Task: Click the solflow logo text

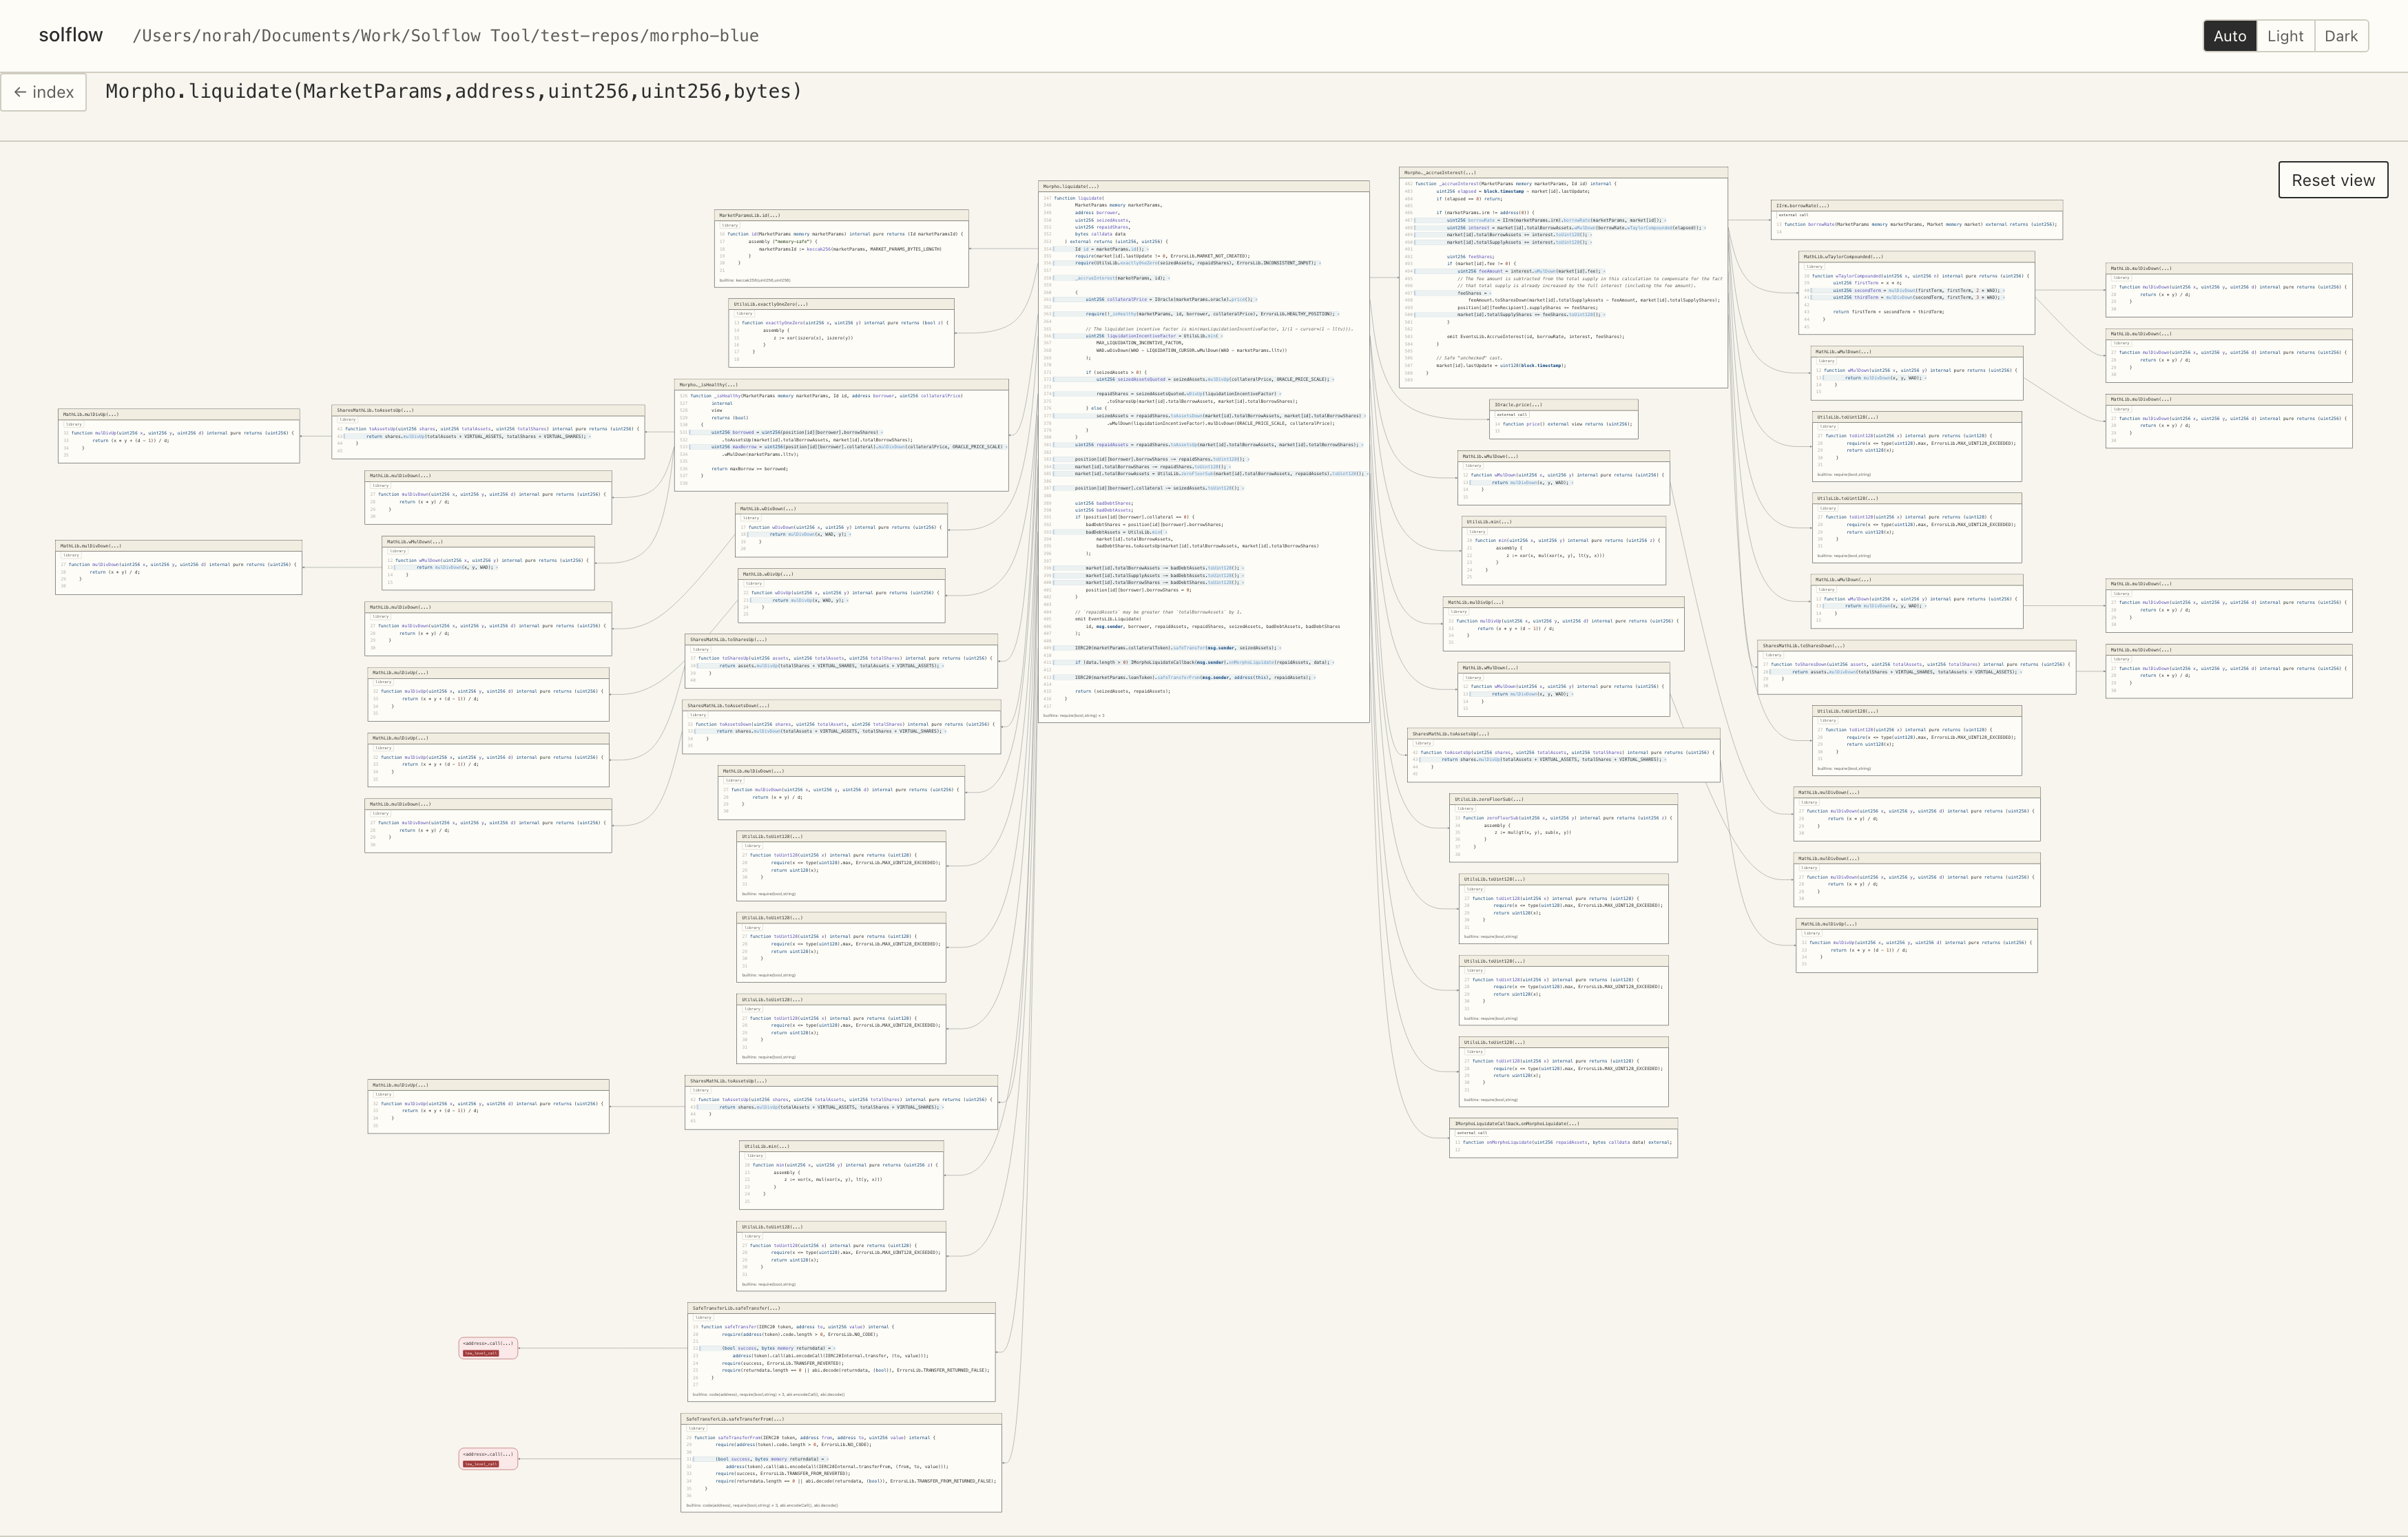Action: pos(71,35)
